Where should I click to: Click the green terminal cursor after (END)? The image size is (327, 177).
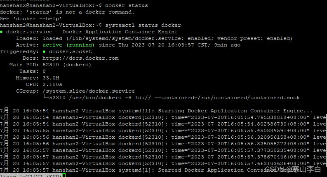coord(64,175)
